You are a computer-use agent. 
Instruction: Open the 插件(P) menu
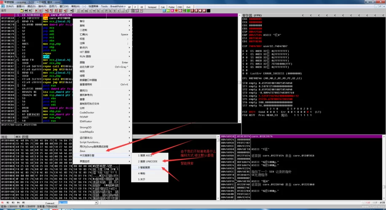coord(42,6)
